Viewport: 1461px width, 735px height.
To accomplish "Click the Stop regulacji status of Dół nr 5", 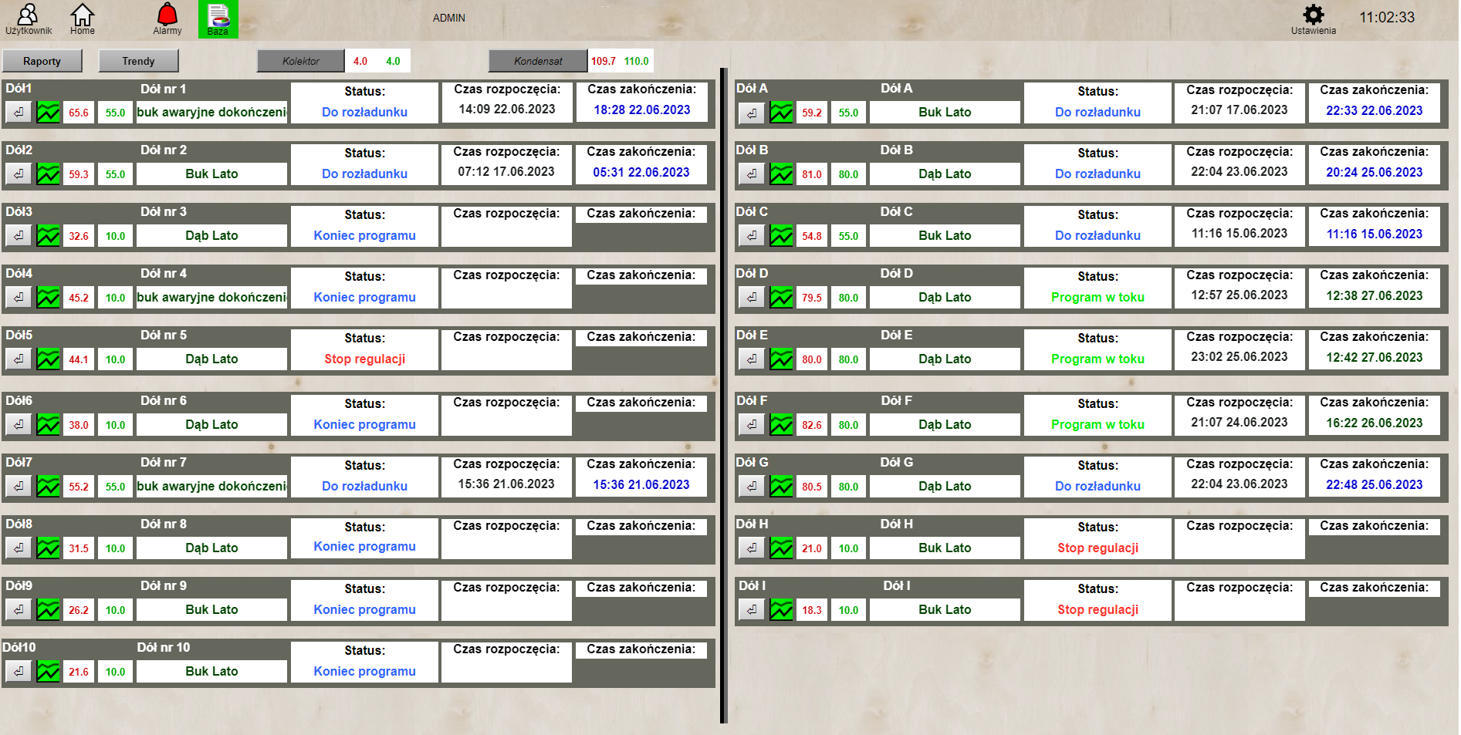I will tap(363, 359).
